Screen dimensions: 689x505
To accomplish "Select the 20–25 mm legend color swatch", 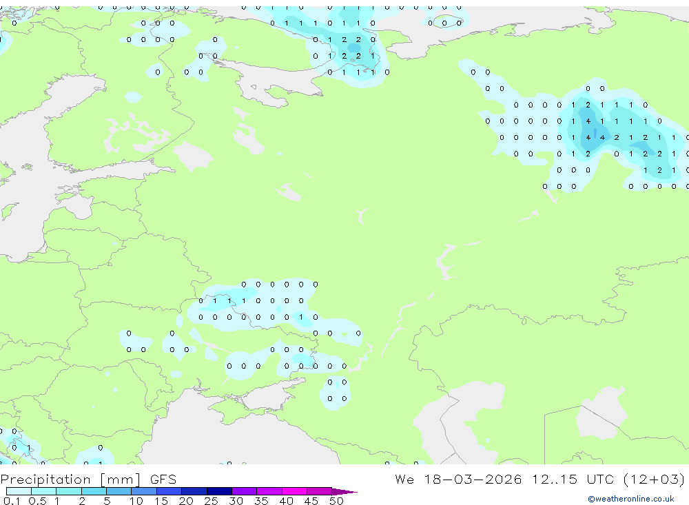I will pyautogui.click(x=194, y=491).
